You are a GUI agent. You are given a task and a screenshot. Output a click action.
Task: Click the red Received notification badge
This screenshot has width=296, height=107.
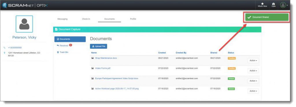71,45
